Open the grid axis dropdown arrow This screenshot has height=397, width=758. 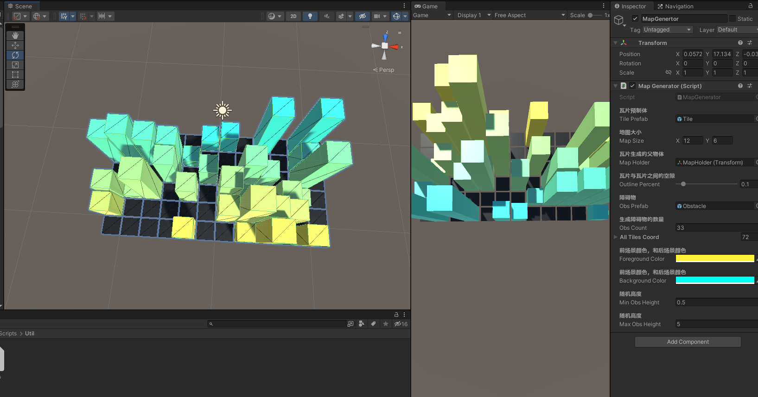click(73, 16)
